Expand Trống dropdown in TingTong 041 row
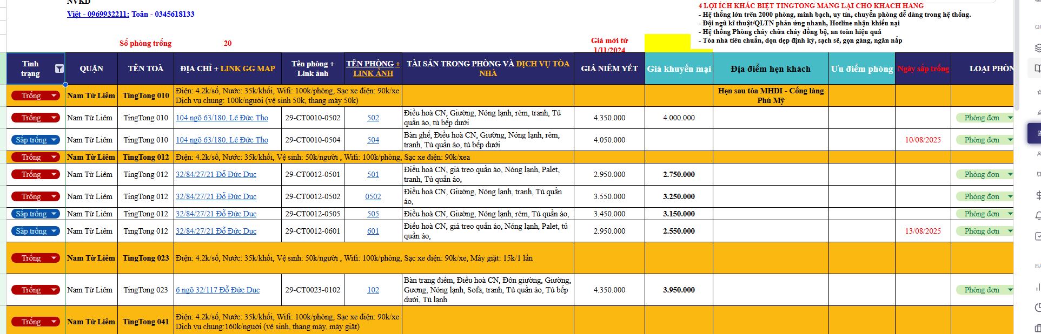Screen dimensions: 1041x334 click(x=54, y=322)
